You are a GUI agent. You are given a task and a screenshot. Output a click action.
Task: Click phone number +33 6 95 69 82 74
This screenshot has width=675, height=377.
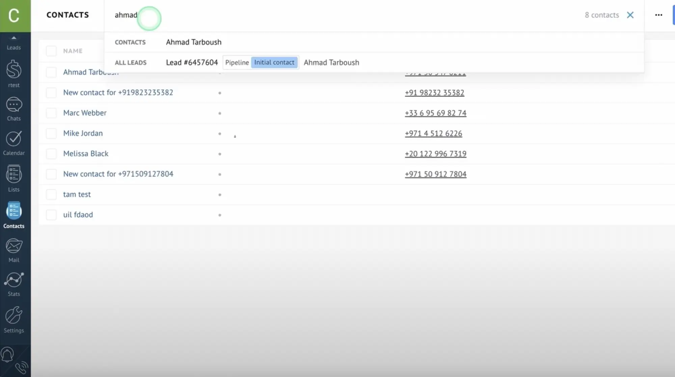tap(435, 113)
